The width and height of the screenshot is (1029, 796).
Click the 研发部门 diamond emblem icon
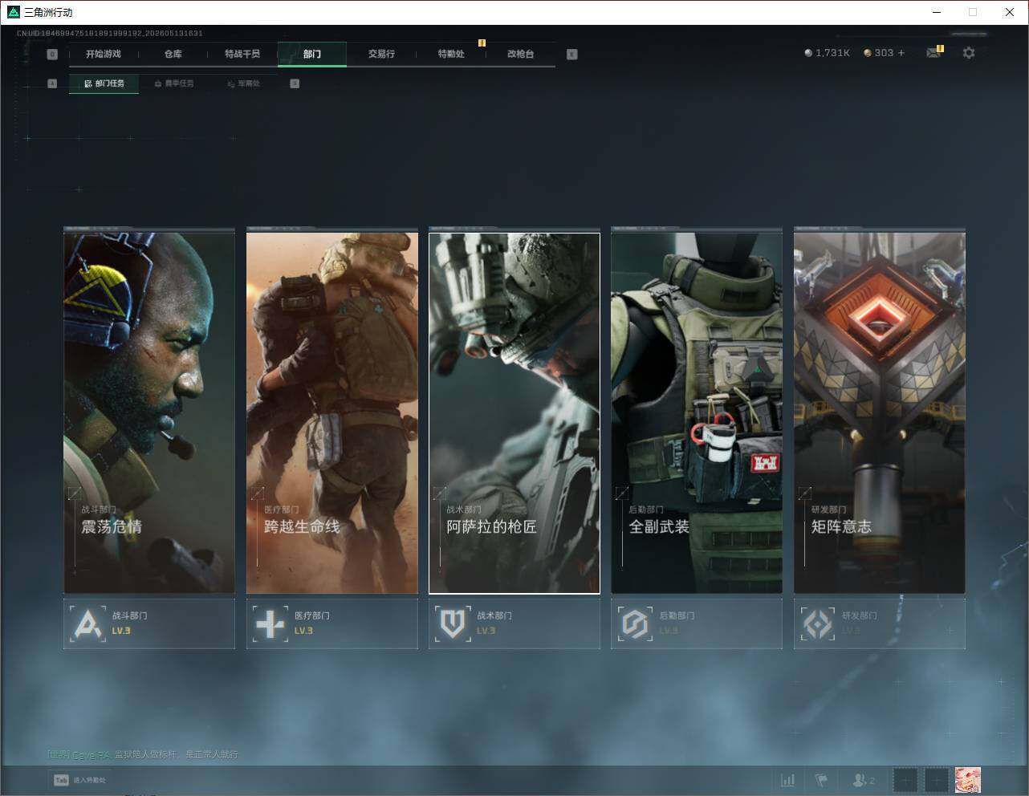818,623
